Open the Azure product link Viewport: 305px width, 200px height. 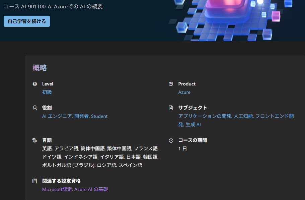click(184, 92)
